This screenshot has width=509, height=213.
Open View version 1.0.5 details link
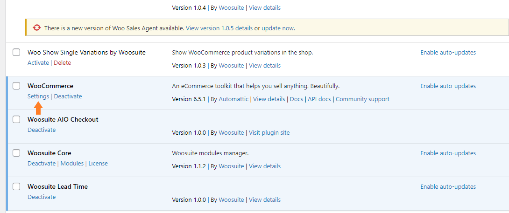[219, 28]
